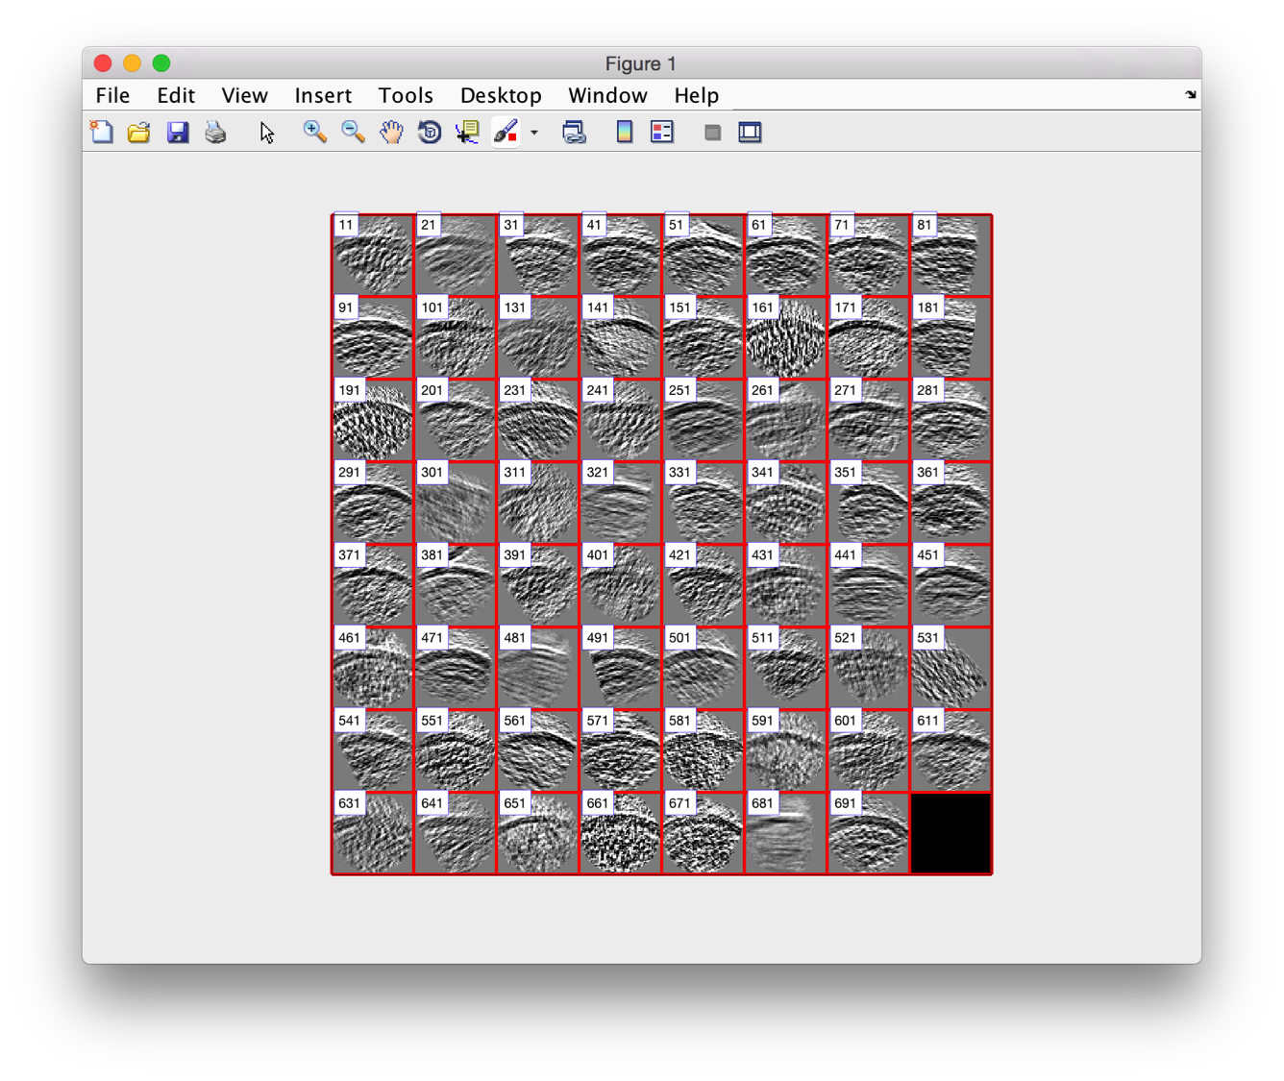Screen dimensions: 1284x1081
Task: Expand the brush color dropdown arrow
Action: tap(534, 133)
